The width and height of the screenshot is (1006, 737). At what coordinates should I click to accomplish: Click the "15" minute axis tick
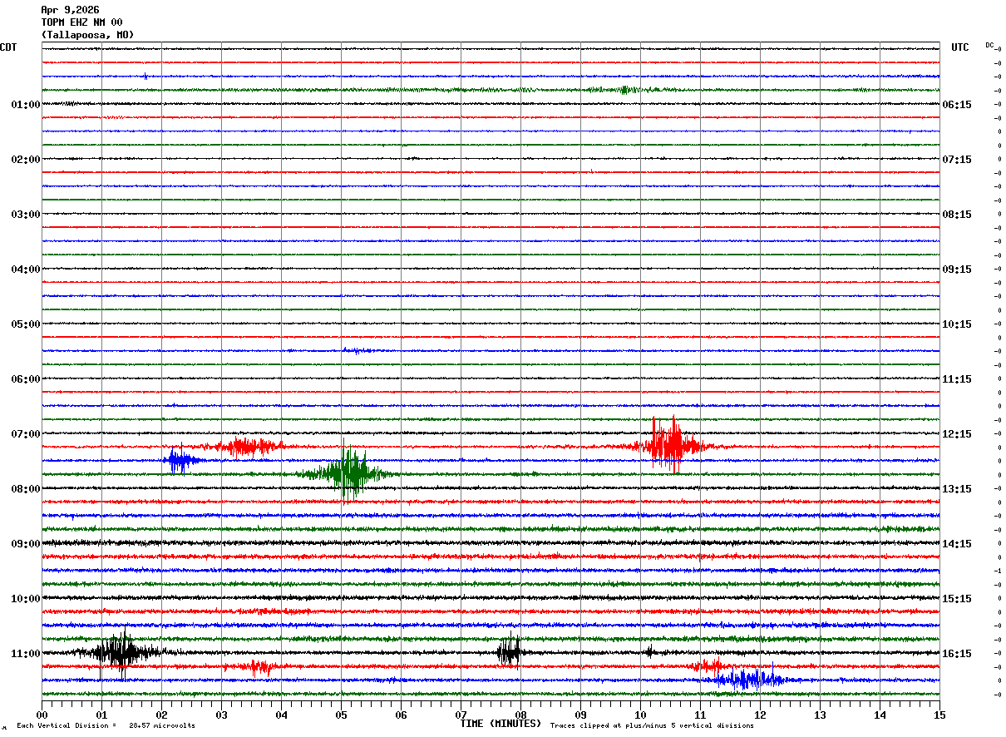click(x=939, y=715)
